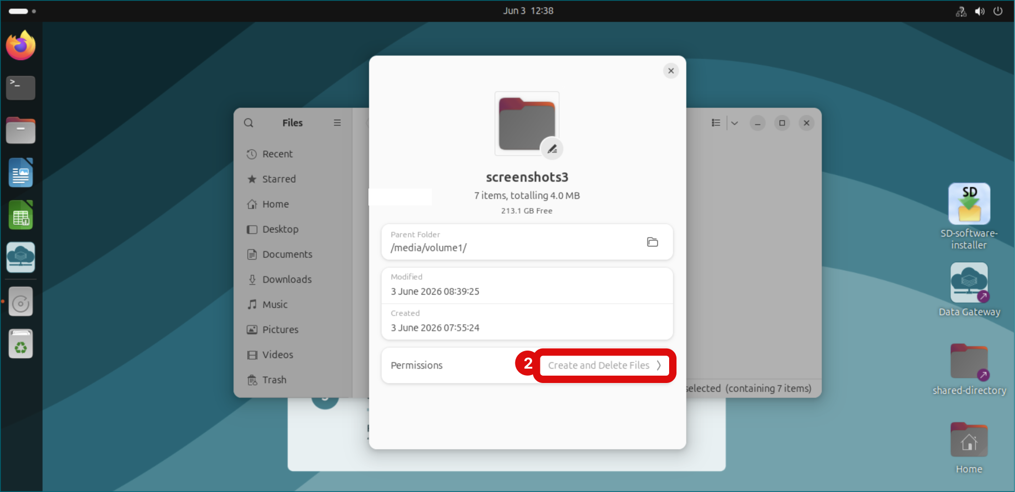The height and width of the screenshot is (492, 1015).
Task: Click the screenshots3 folder name
Action: pyautogui.click(x=527, y=177)
